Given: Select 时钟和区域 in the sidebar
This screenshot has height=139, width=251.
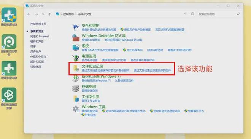Looking at the screenshot, I should click(x=37, y=62).
